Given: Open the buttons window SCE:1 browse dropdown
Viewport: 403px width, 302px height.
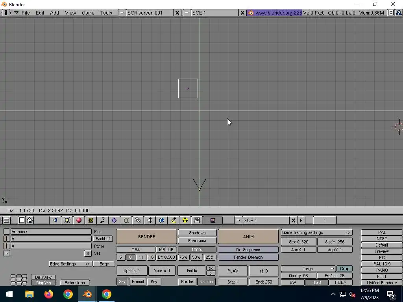Looking at the screenshot, I should [x=238, y=220].
